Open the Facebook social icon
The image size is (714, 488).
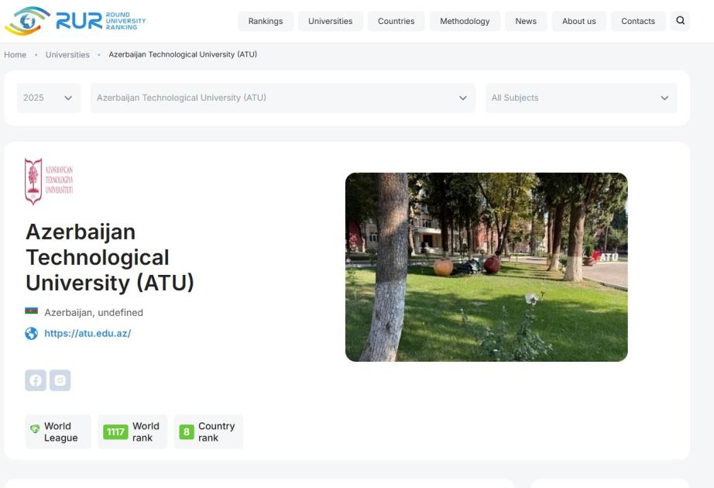36,380
